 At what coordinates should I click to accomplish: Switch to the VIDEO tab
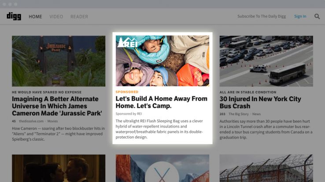[56, 17]
